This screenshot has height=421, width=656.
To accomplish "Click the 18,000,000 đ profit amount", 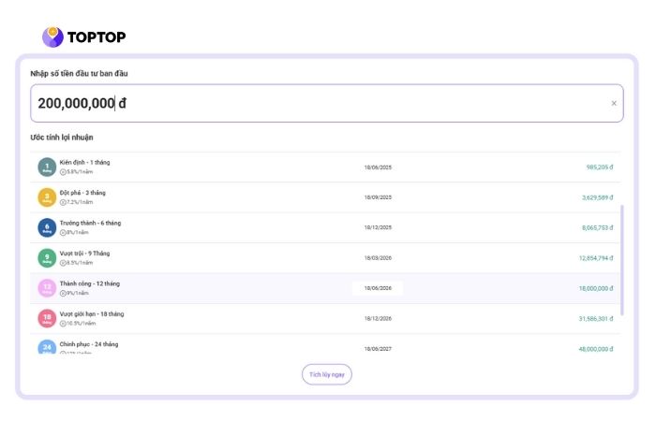I will (595, 289).
